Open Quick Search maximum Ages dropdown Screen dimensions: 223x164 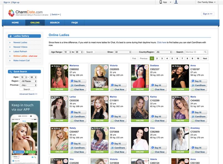point(33,77)
